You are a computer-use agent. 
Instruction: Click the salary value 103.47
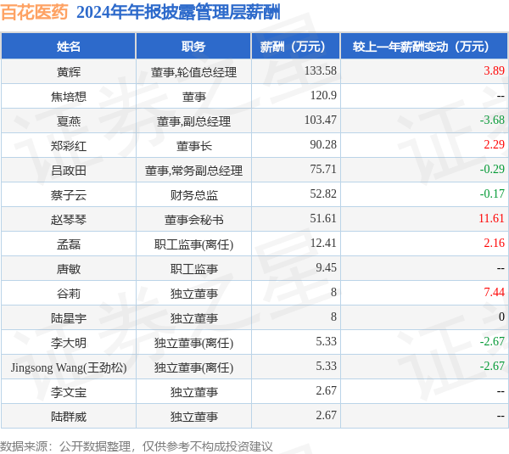tap(321, 120)
